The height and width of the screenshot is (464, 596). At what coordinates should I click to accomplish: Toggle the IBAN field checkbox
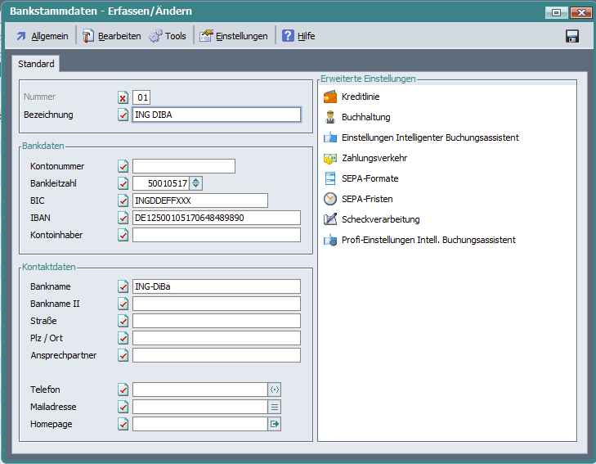tap(123, 218)
